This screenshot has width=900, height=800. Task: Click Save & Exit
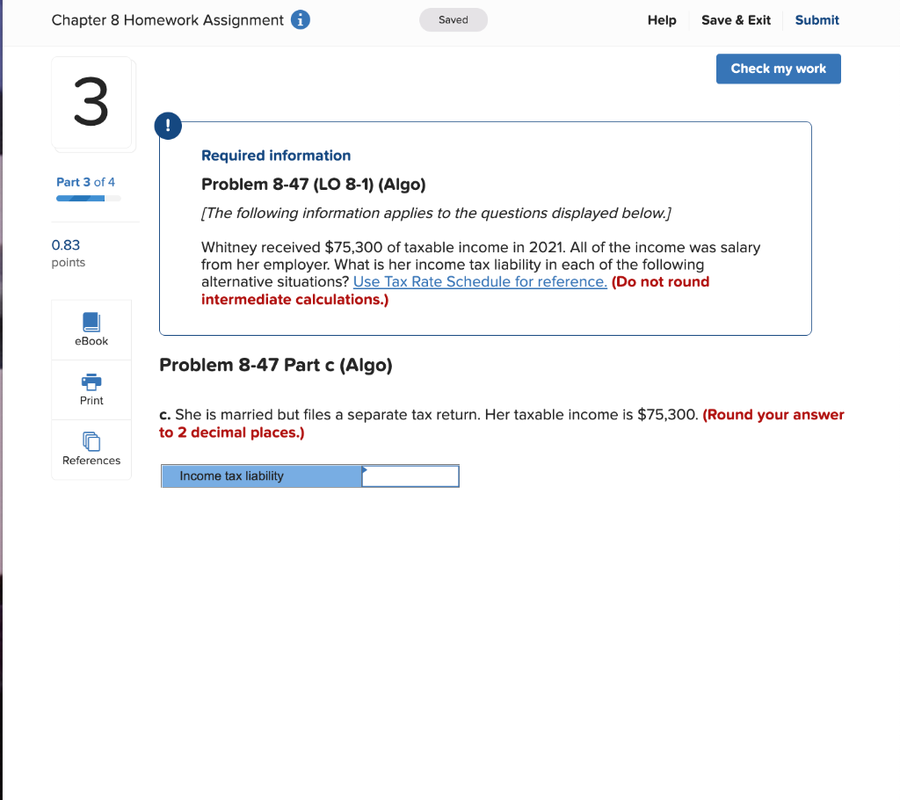pos(736,20)
